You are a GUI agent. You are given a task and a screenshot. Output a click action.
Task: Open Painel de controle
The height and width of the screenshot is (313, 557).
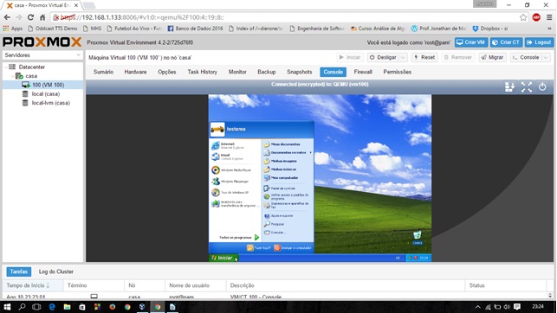[x=280, y=188]
